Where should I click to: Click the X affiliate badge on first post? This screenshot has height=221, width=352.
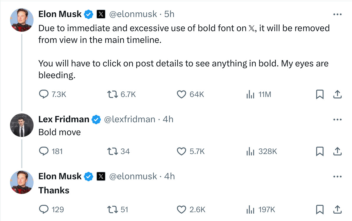point(101,14)
